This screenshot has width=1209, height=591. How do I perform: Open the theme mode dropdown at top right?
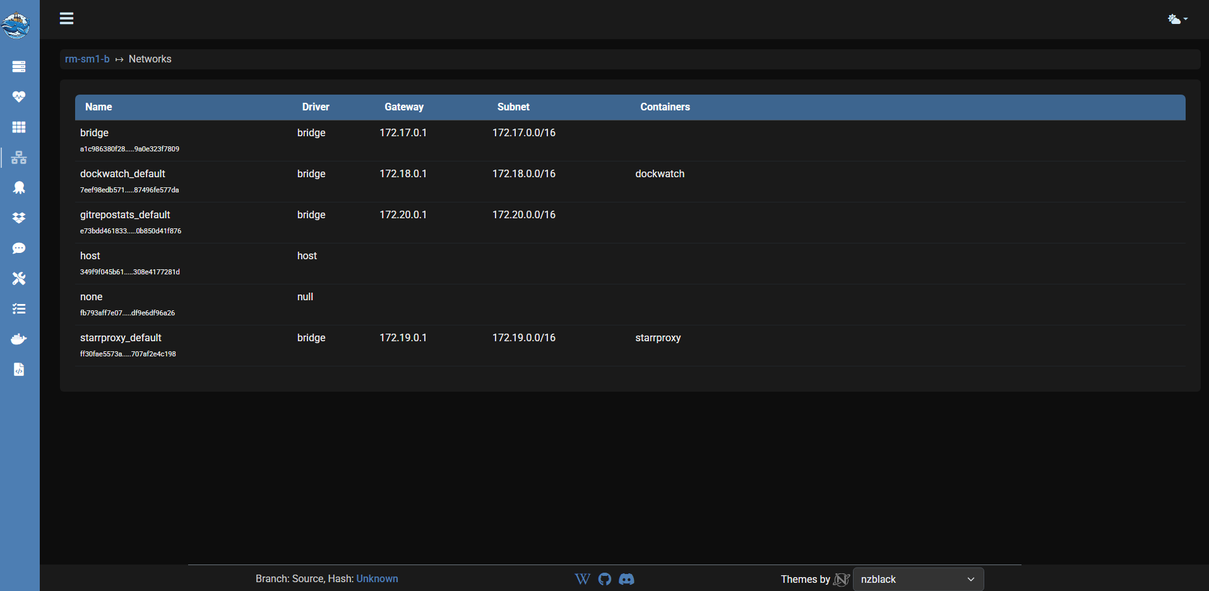(x=1177, y=20)
